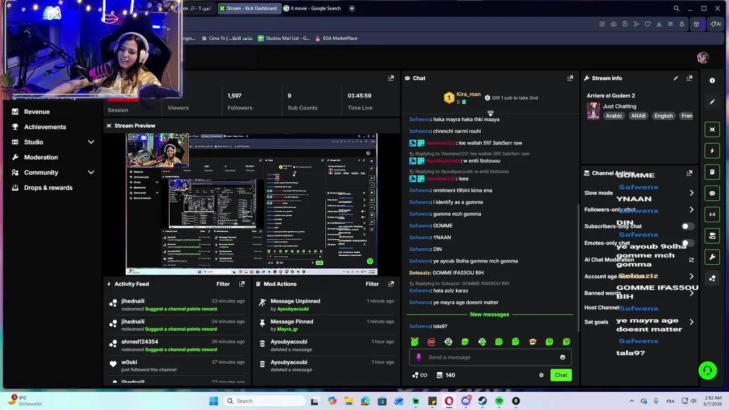Open Mod Actions Filter
Image resolution: width=729 pixels, height=410 pixels.
pos(372,284)
